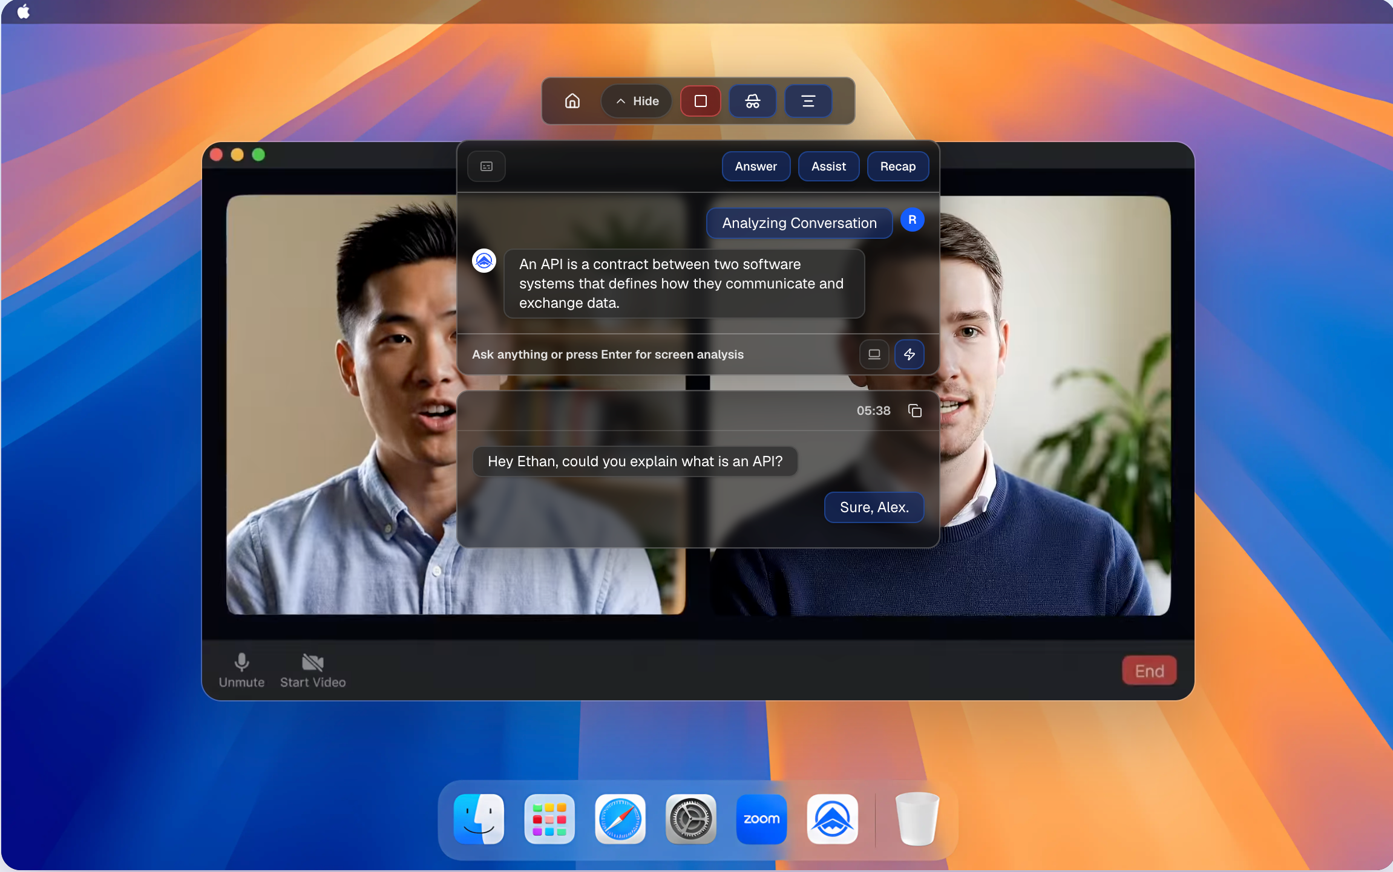Click the R user avatar

(912, 220)
